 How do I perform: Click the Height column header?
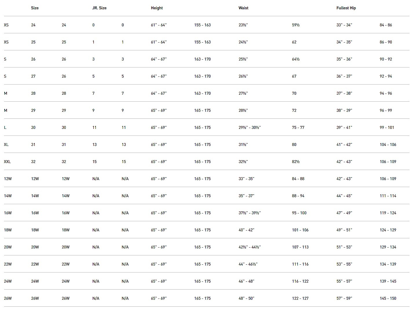click(x=157, y=8)
